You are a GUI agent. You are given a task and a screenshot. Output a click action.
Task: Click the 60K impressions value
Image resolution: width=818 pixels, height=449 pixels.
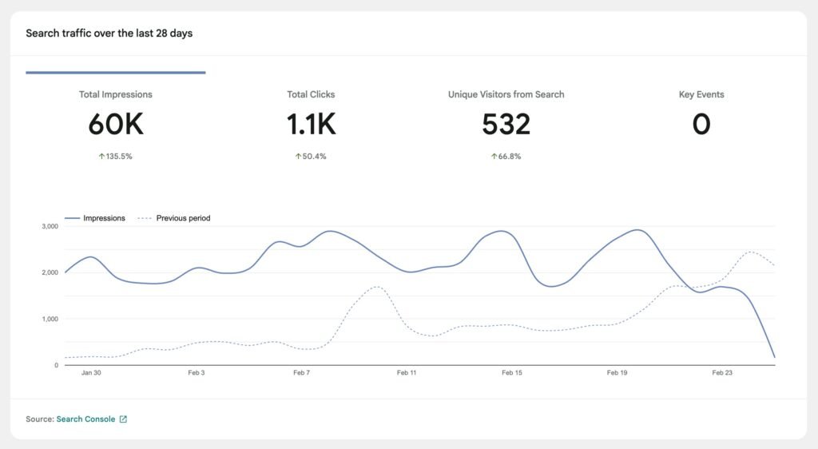116,125
